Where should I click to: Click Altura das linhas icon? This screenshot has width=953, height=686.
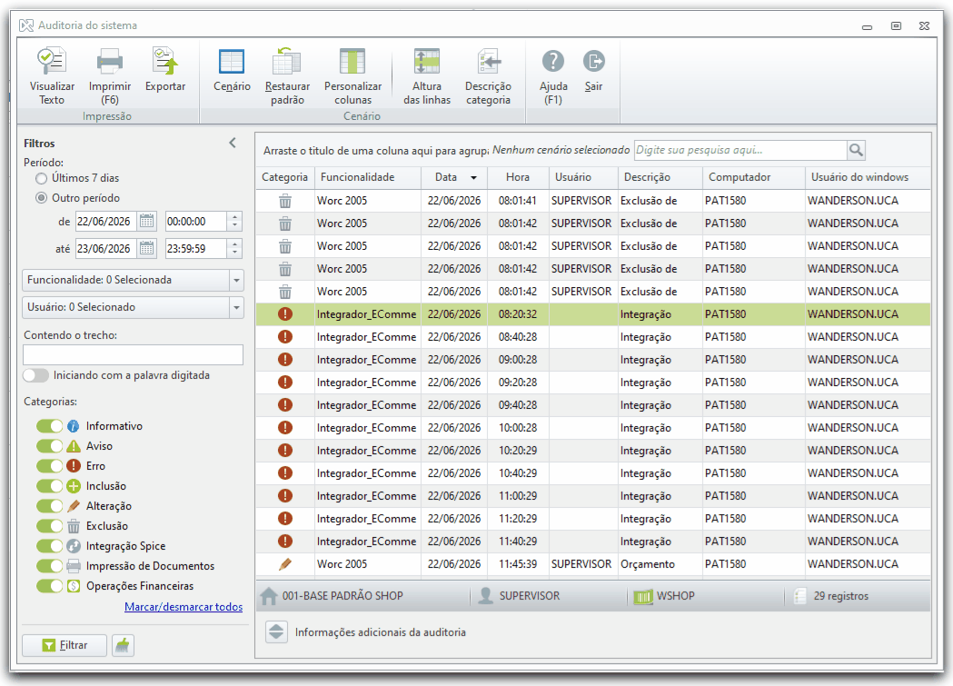427,62
